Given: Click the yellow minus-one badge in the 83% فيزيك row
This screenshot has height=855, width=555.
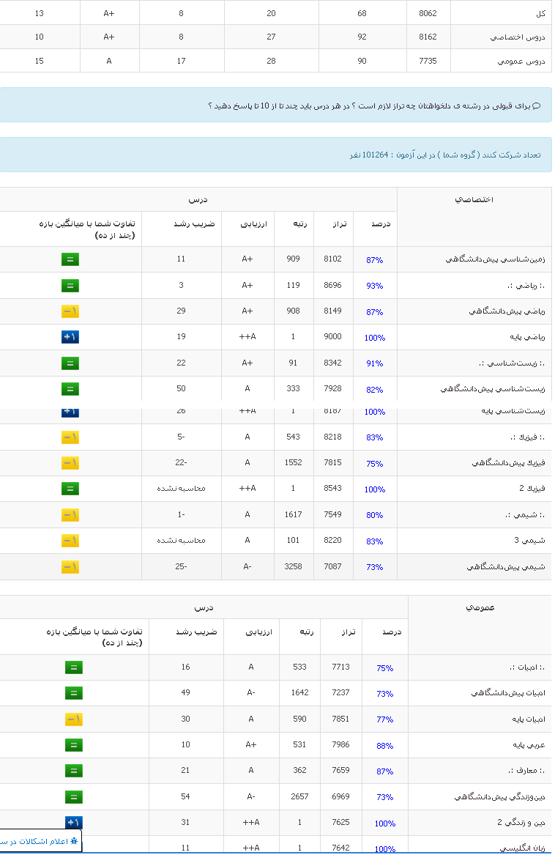Looking at the screenshot, I should (x=70, y=437).
